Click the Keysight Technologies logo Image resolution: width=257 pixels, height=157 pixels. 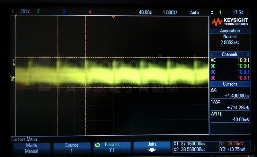coord(230,22)
